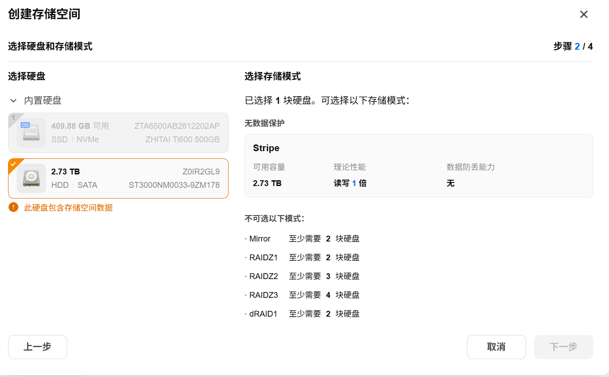Close the create storage space dialog
This screenshot has height=377, width=609.
click(584, 14)
